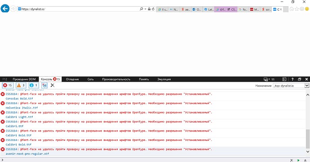Click the search magnifier in address bar

click(x=141, y=9)
